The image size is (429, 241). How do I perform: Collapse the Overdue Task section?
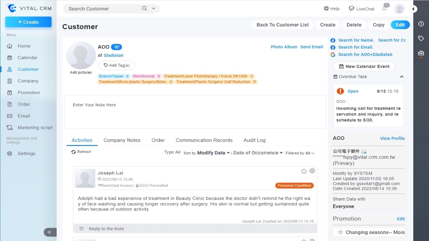tap(402, 77)
